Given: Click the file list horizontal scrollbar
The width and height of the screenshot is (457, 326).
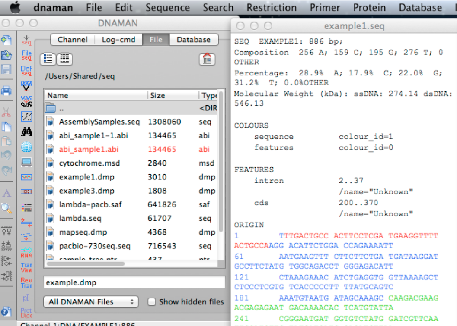Looking at the screenshot, I should click(86, 264).
